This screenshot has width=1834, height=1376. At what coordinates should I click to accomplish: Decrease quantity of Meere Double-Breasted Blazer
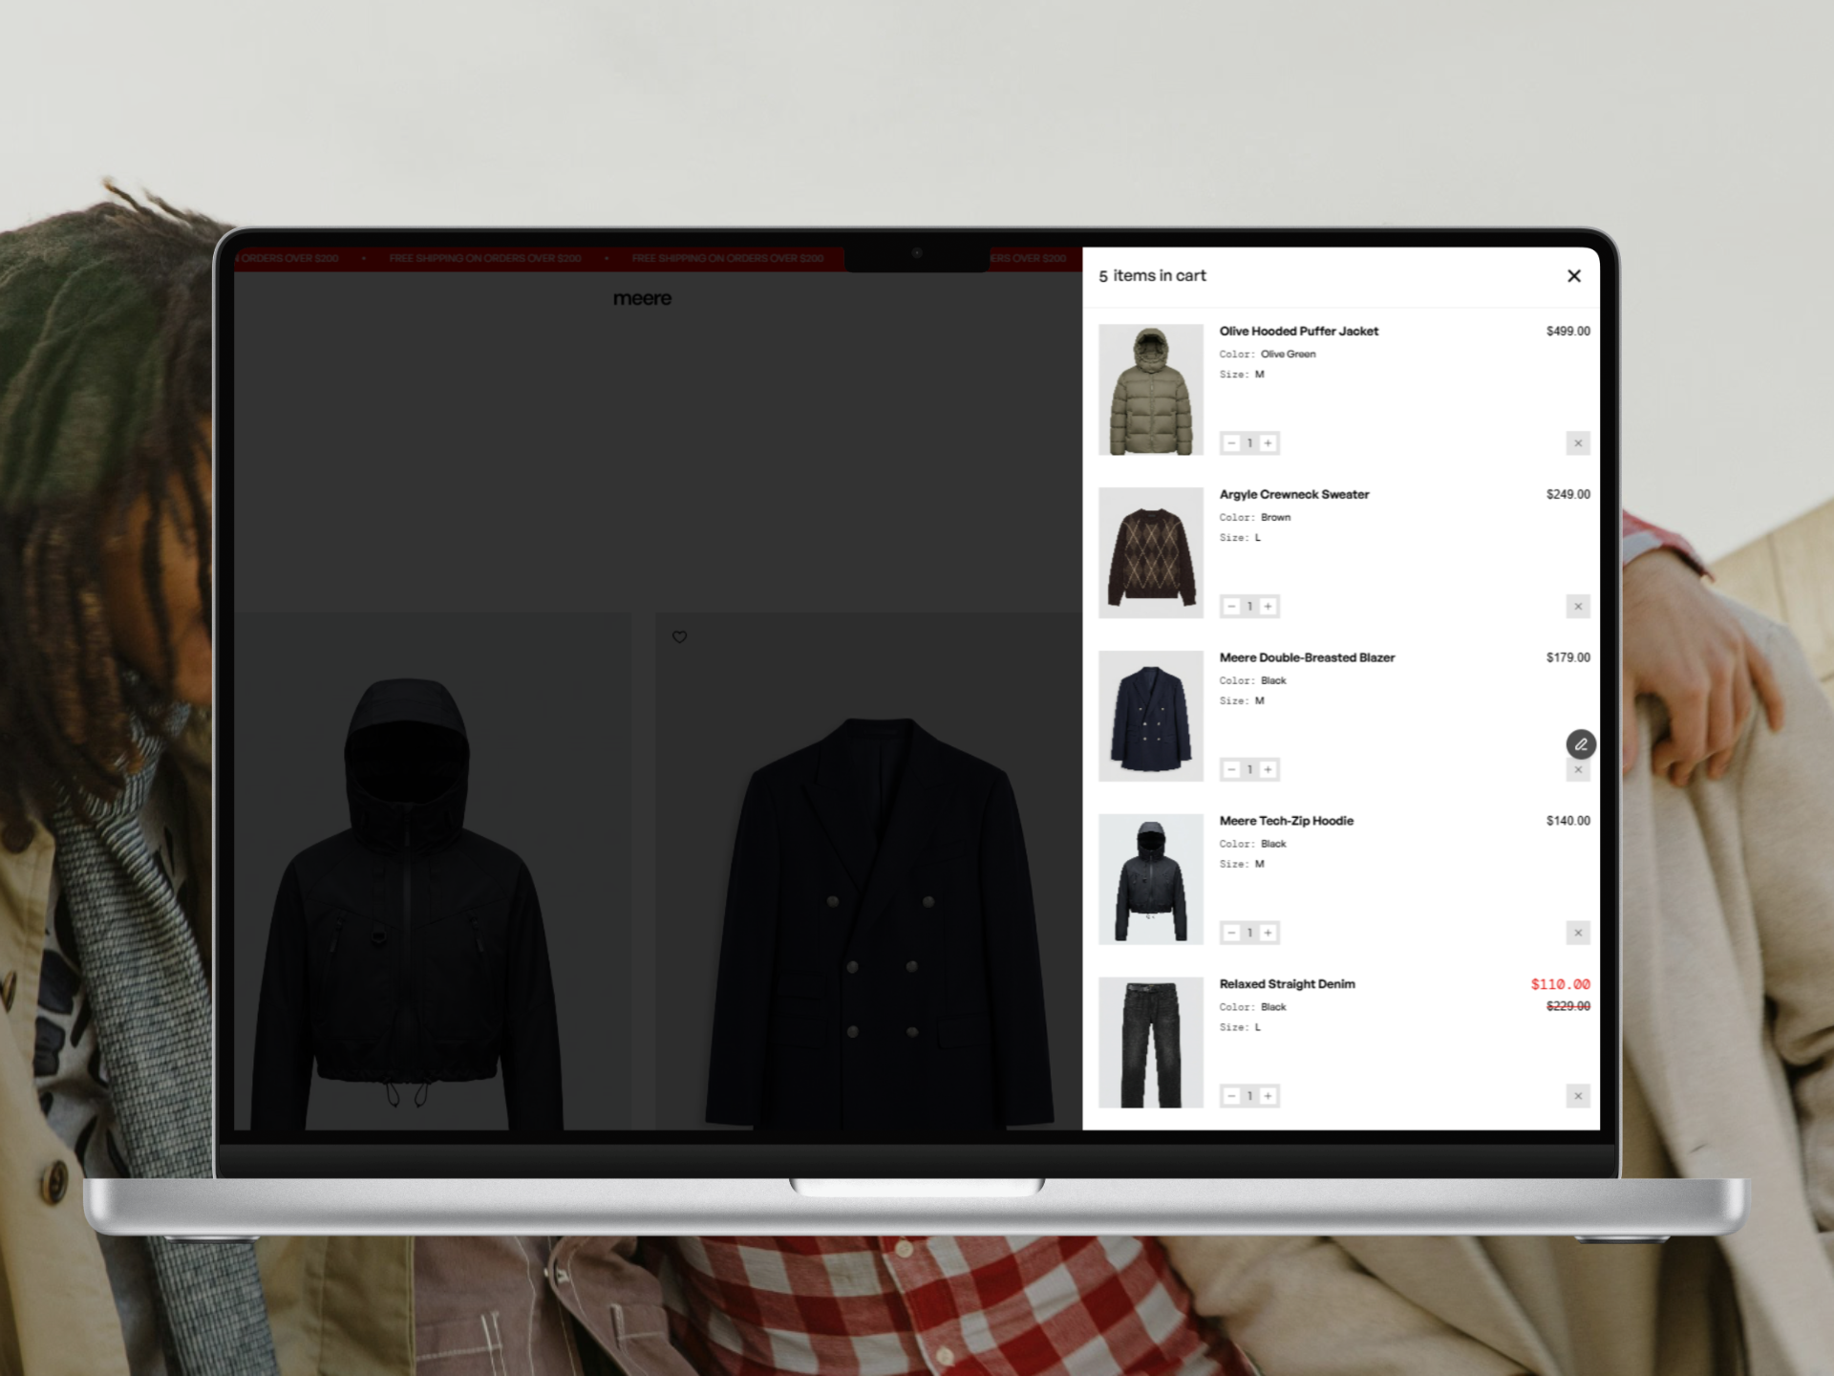click(1231, 769)
